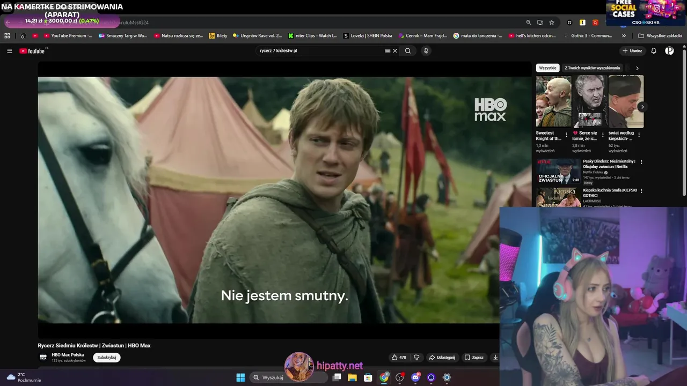Open the browser zoom magnifier in the address bar

529,23
